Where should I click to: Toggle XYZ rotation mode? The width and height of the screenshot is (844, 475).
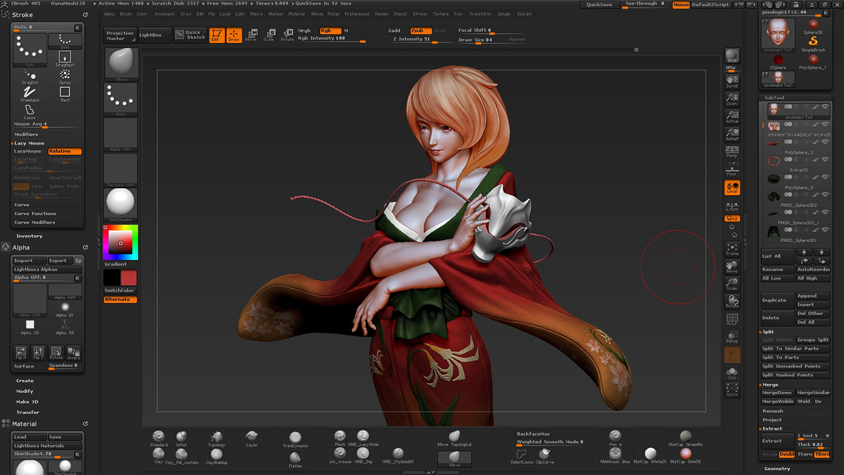click(x=732, y=218)
